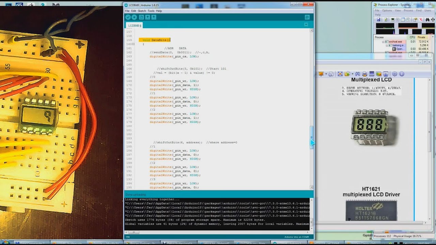Image resolution: width=436 pixels, height=245 pixels.
Task: Collapse the taskeng.e... tree node
Action: (387, 45)
